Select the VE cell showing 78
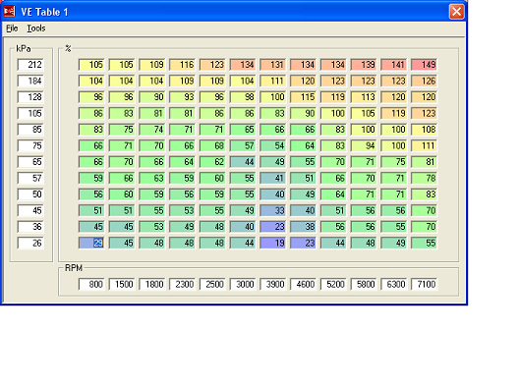 click(424, 178)
